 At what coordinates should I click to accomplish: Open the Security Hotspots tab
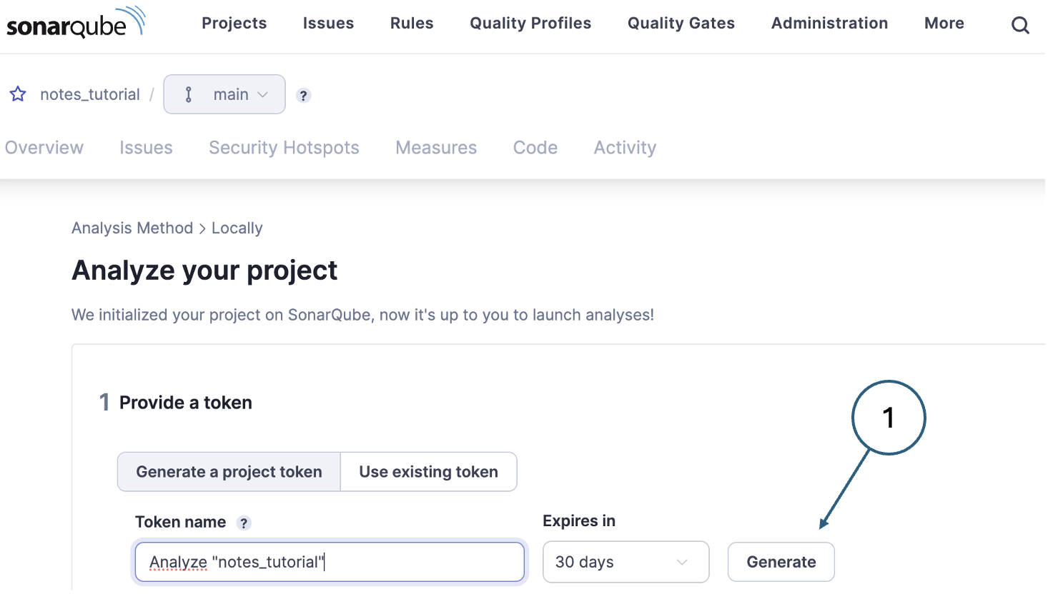284,148
